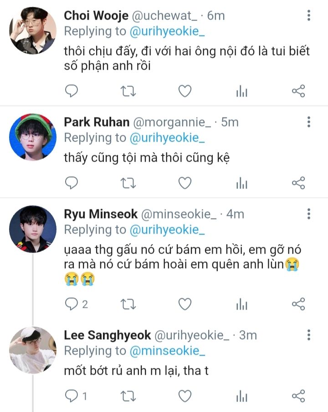Like Choi Wooje's tweet
Screen dimensions: 328x412
[184, 92]
